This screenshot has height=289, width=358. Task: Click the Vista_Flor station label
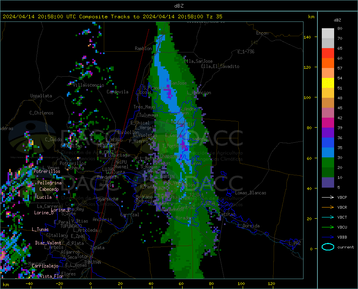pos(52,276)
